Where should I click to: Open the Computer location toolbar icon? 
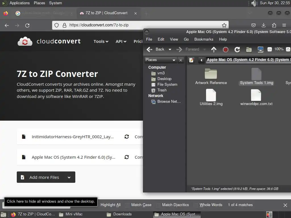click(261, 49)
